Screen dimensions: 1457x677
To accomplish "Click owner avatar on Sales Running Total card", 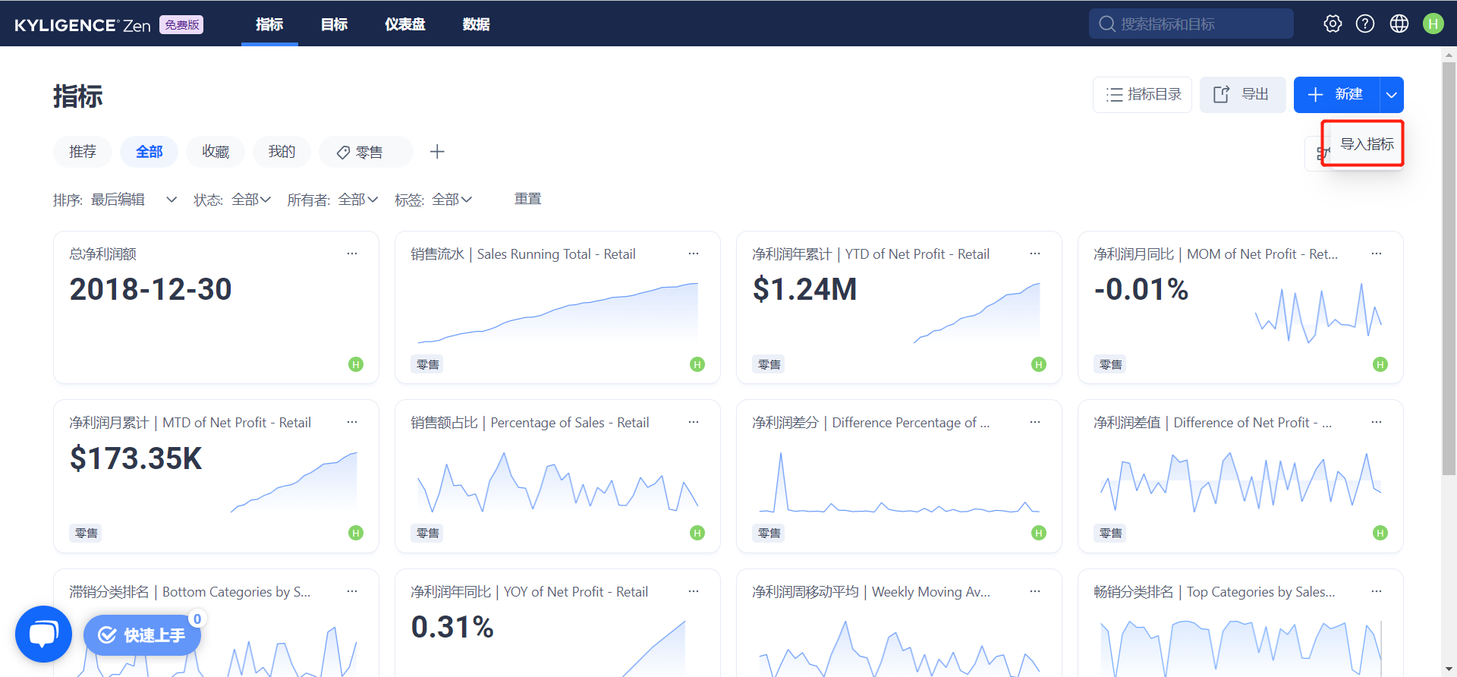I will tap(697, 364).
